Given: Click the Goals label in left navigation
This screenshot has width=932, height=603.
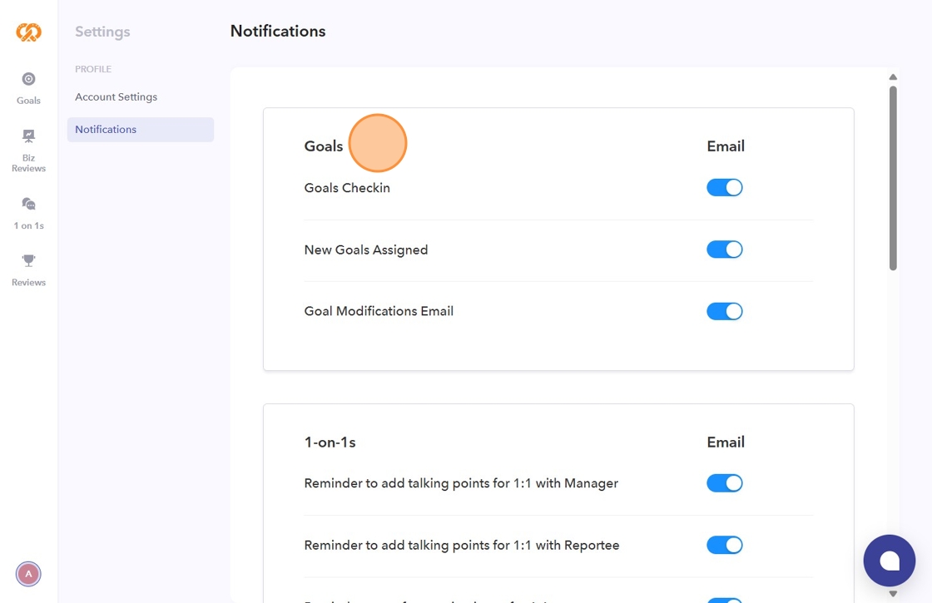Looking at the screenshot, I should 28,101.
